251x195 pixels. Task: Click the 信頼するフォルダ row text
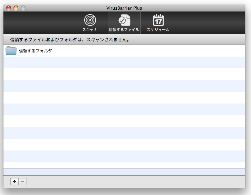[36, 51]
